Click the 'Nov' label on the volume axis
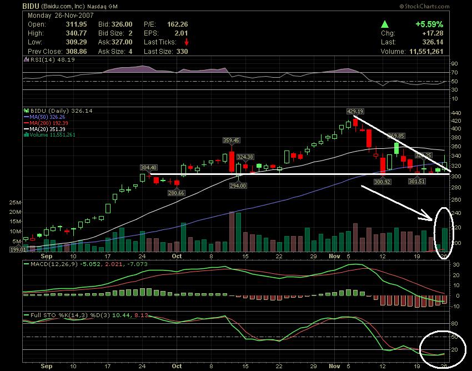 tap(334, 256)
